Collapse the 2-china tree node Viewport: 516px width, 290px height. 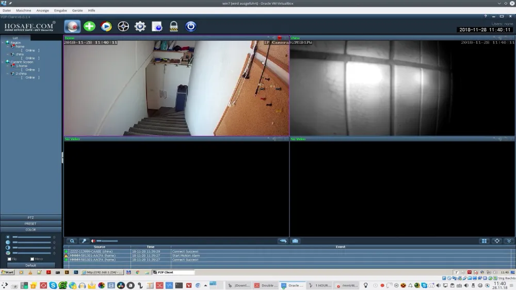[8, 74]
